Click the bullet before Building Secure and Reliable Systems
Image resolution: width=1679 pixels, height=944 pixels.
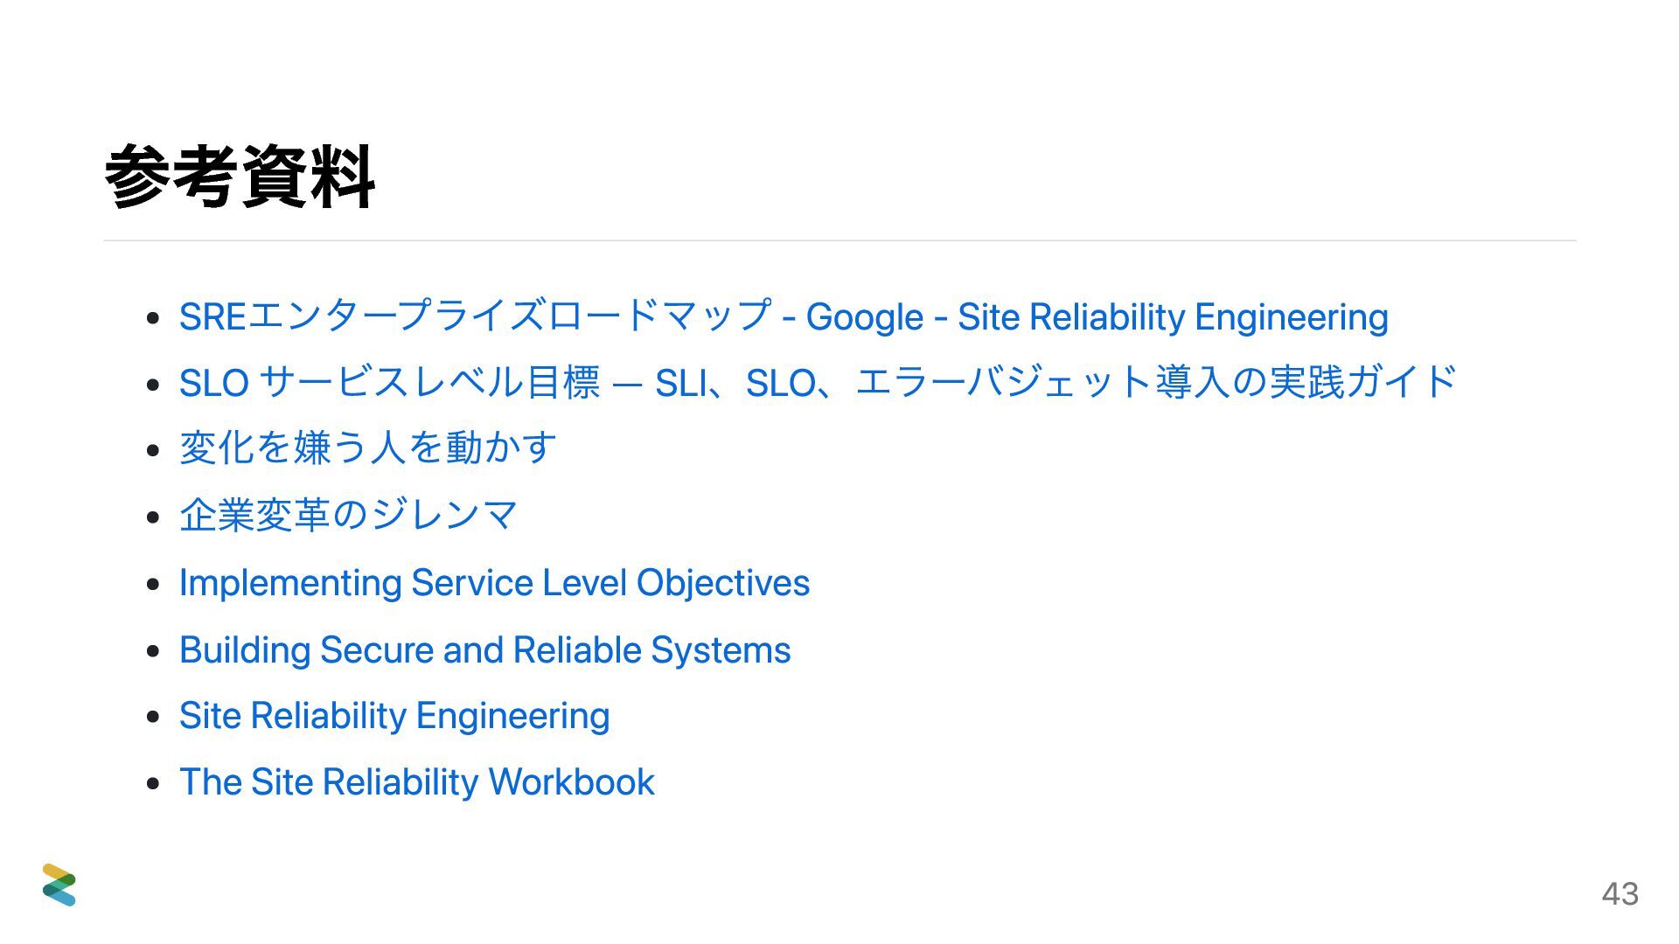point(153,650)
